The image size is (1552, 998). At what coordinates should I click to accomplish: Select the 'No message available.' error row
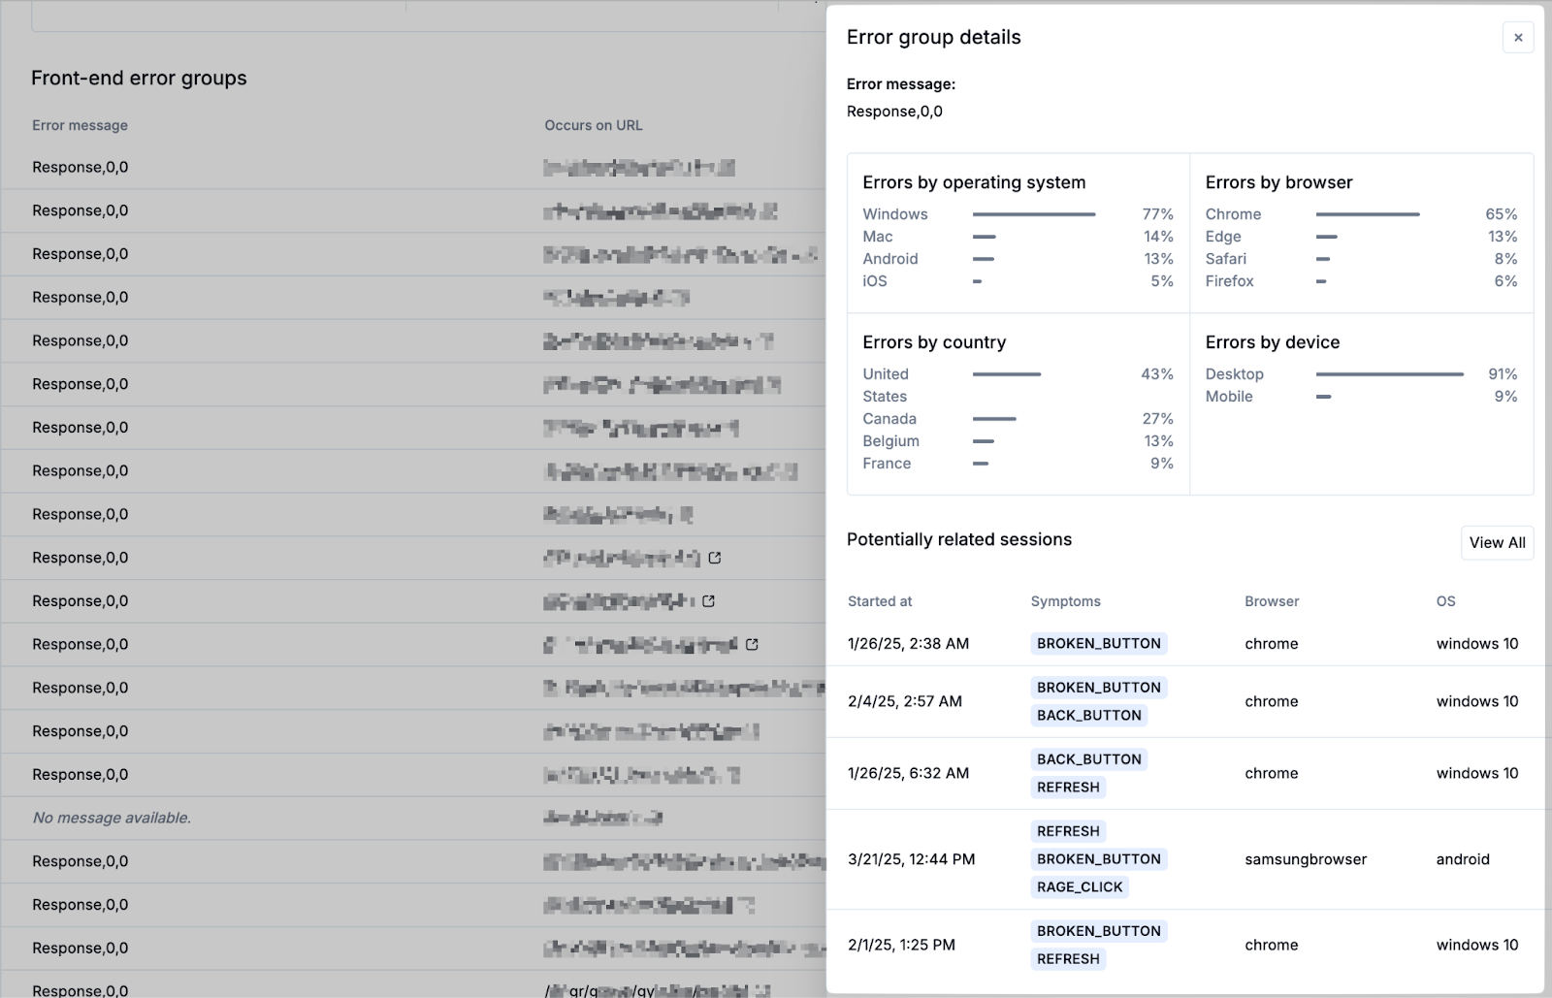coord(112,818)
